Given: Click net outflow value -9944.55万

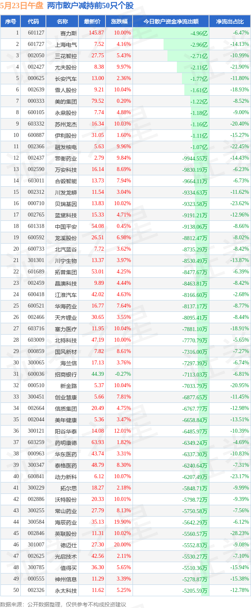Looking at the screenshot, I should click(x=195, y=158).
